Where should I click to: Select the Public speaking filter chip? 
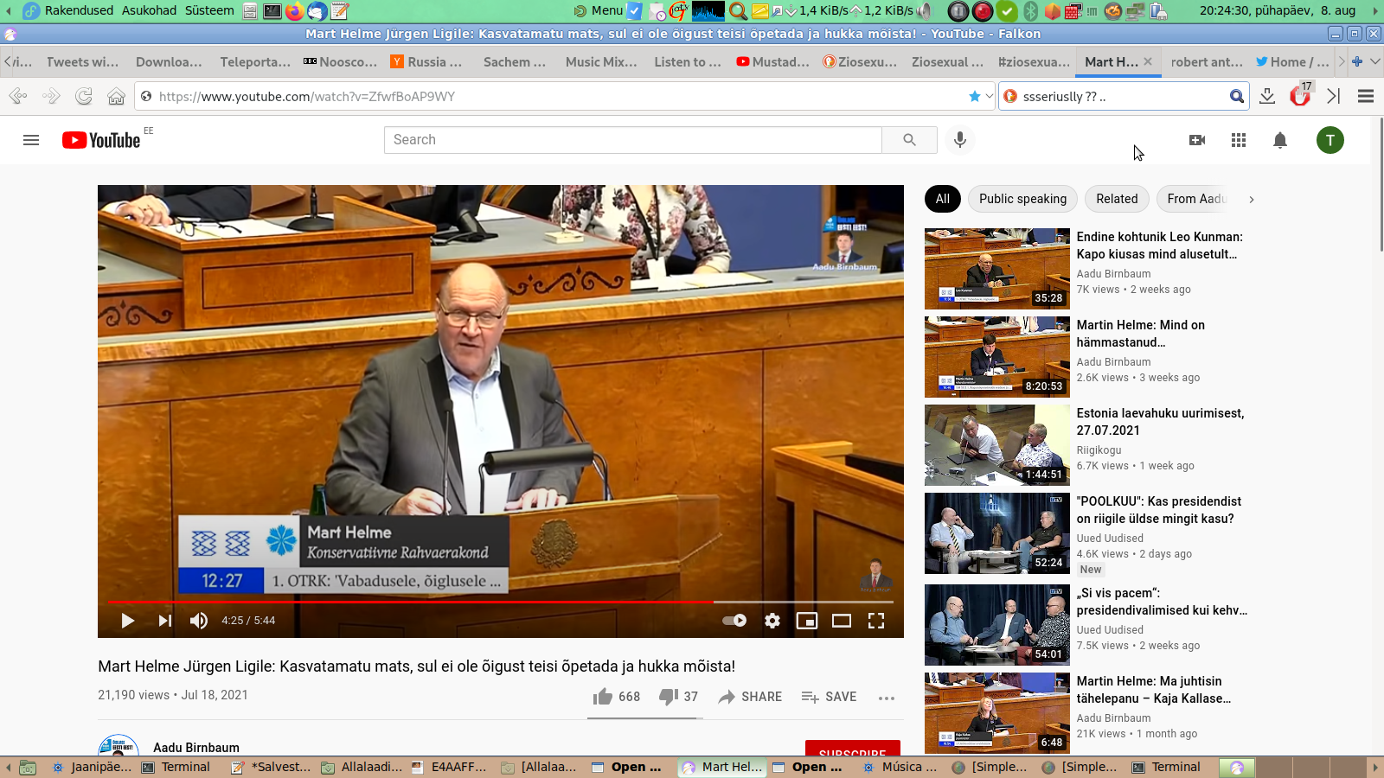coord(1022,199)
